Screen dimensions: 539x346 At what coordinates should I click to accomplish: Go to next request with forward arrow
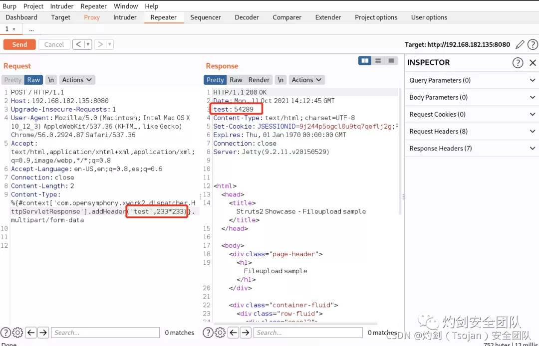[x=100, y=44]
